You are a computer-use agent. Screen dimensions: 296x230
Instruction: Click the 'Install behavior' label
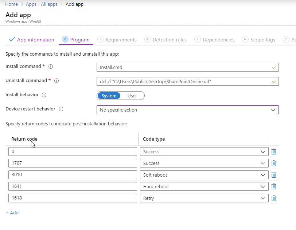point(22,95)
